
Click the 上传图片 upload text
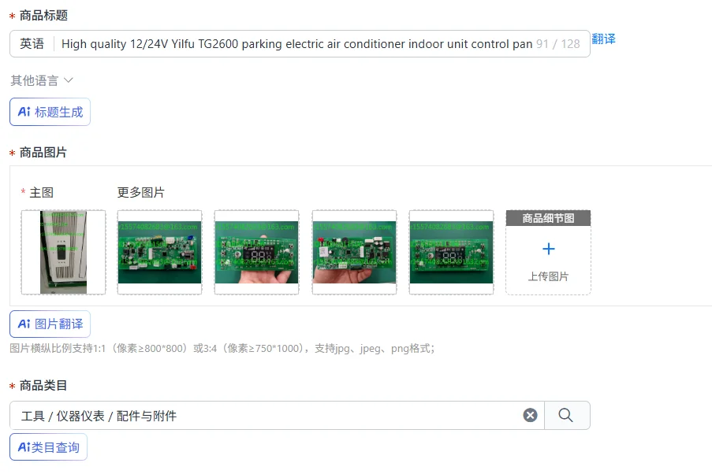pyautogui.click(x=549, y=276)
